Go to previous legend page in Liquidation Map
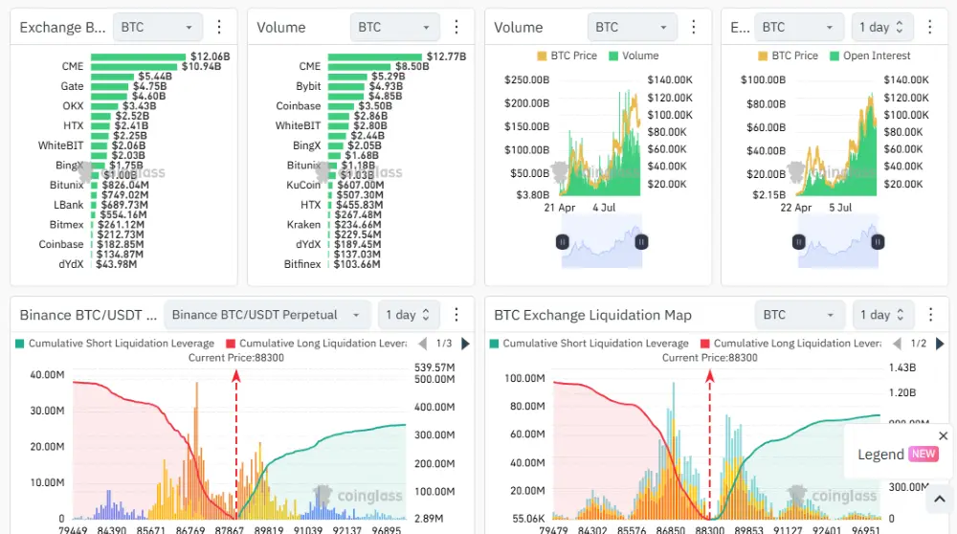 click(897, 344)
